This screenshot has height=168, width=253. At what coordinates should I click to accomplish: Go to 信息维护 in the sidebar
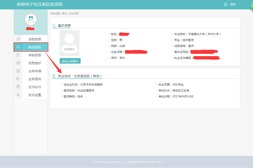[x=34, y=63]
